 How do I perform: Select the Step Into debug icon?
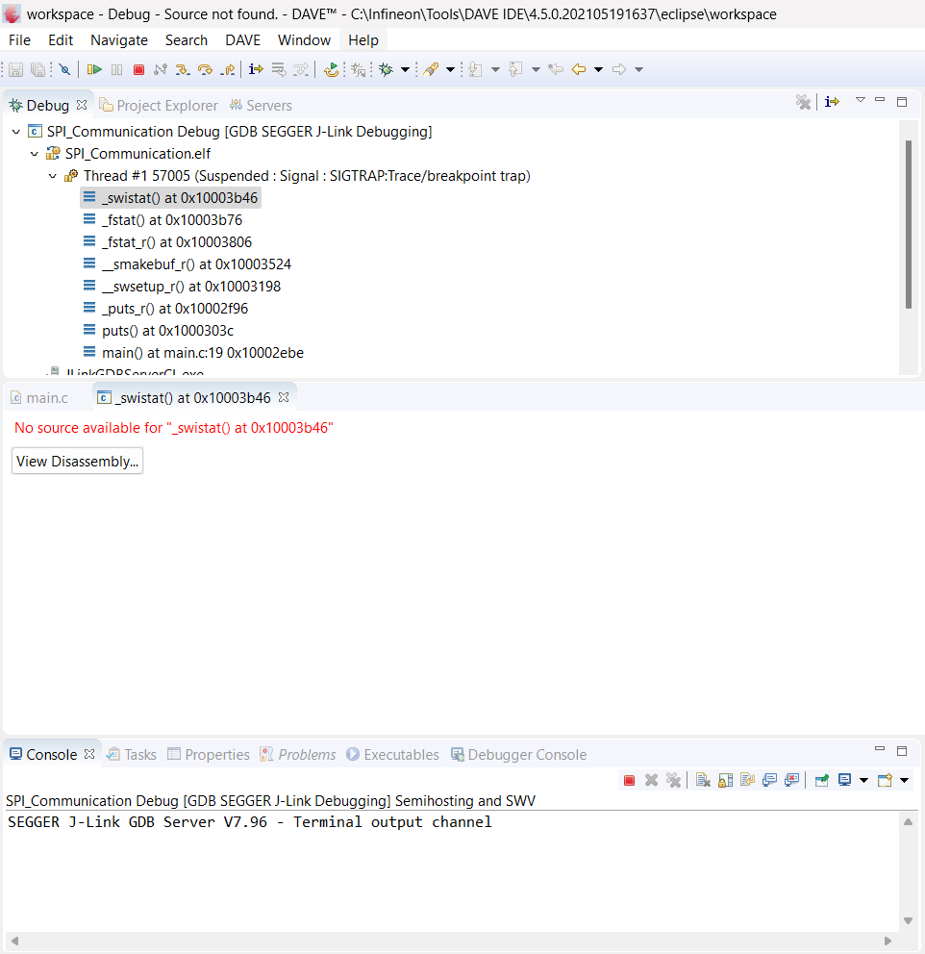[181, 68]
